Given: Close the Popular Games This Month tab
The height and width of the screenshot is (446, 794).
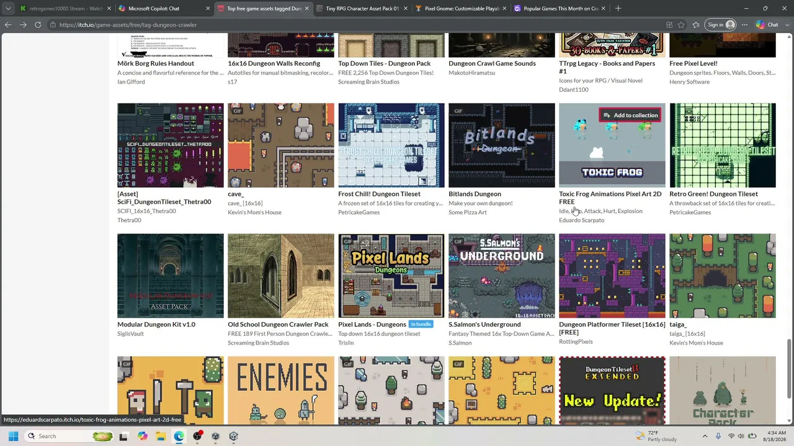Looking at the screenshot, I should pyautogui.click(x=603, y=9).
